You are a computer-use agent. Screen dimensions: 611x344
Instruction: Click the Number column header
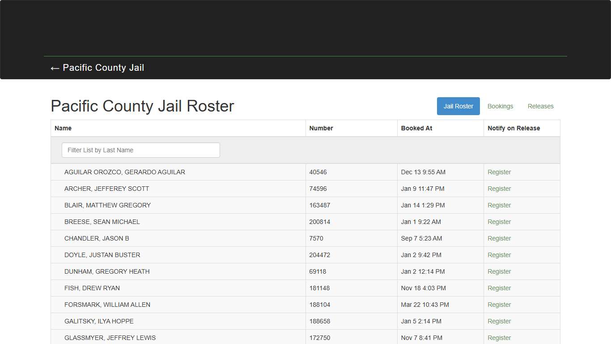click(x=321, y=128)
